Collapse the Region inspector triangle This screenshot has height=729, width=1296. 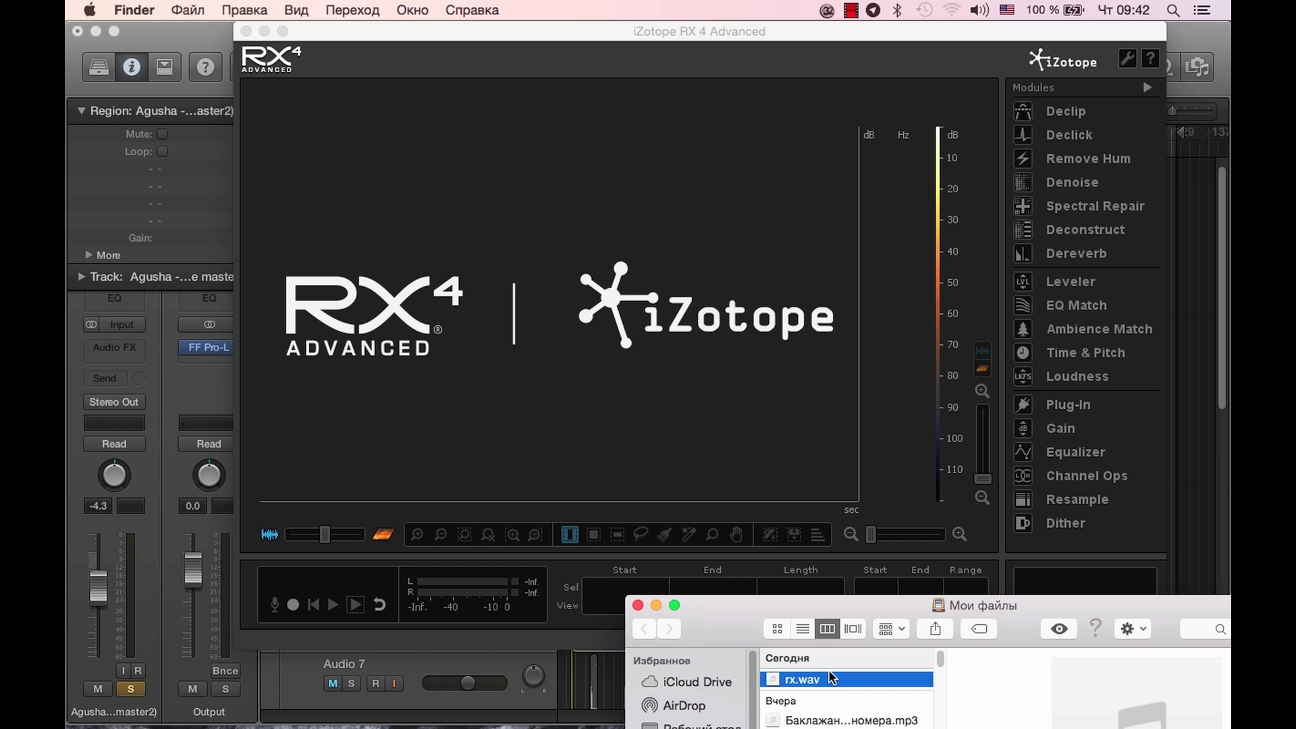tap(81, 111)
